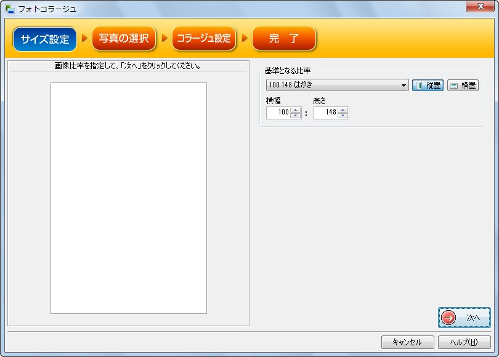Toggle 縦置 portrait orientation
The image size is (499, 357).
[428, 85]
